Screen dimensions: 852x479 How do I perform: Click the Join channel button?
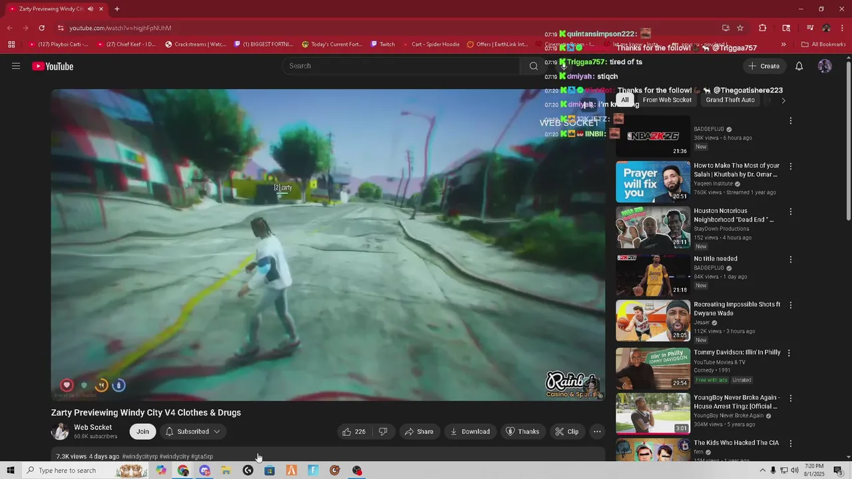coord(142,432)
